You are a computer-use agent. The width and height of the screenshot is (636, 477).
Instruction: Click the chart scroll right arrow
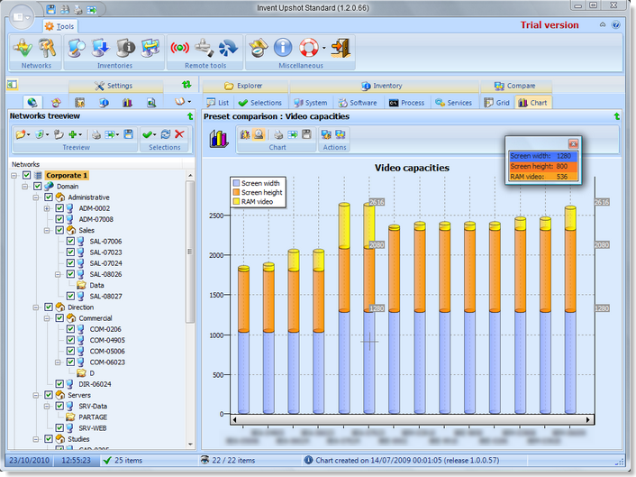coord(588,419)
